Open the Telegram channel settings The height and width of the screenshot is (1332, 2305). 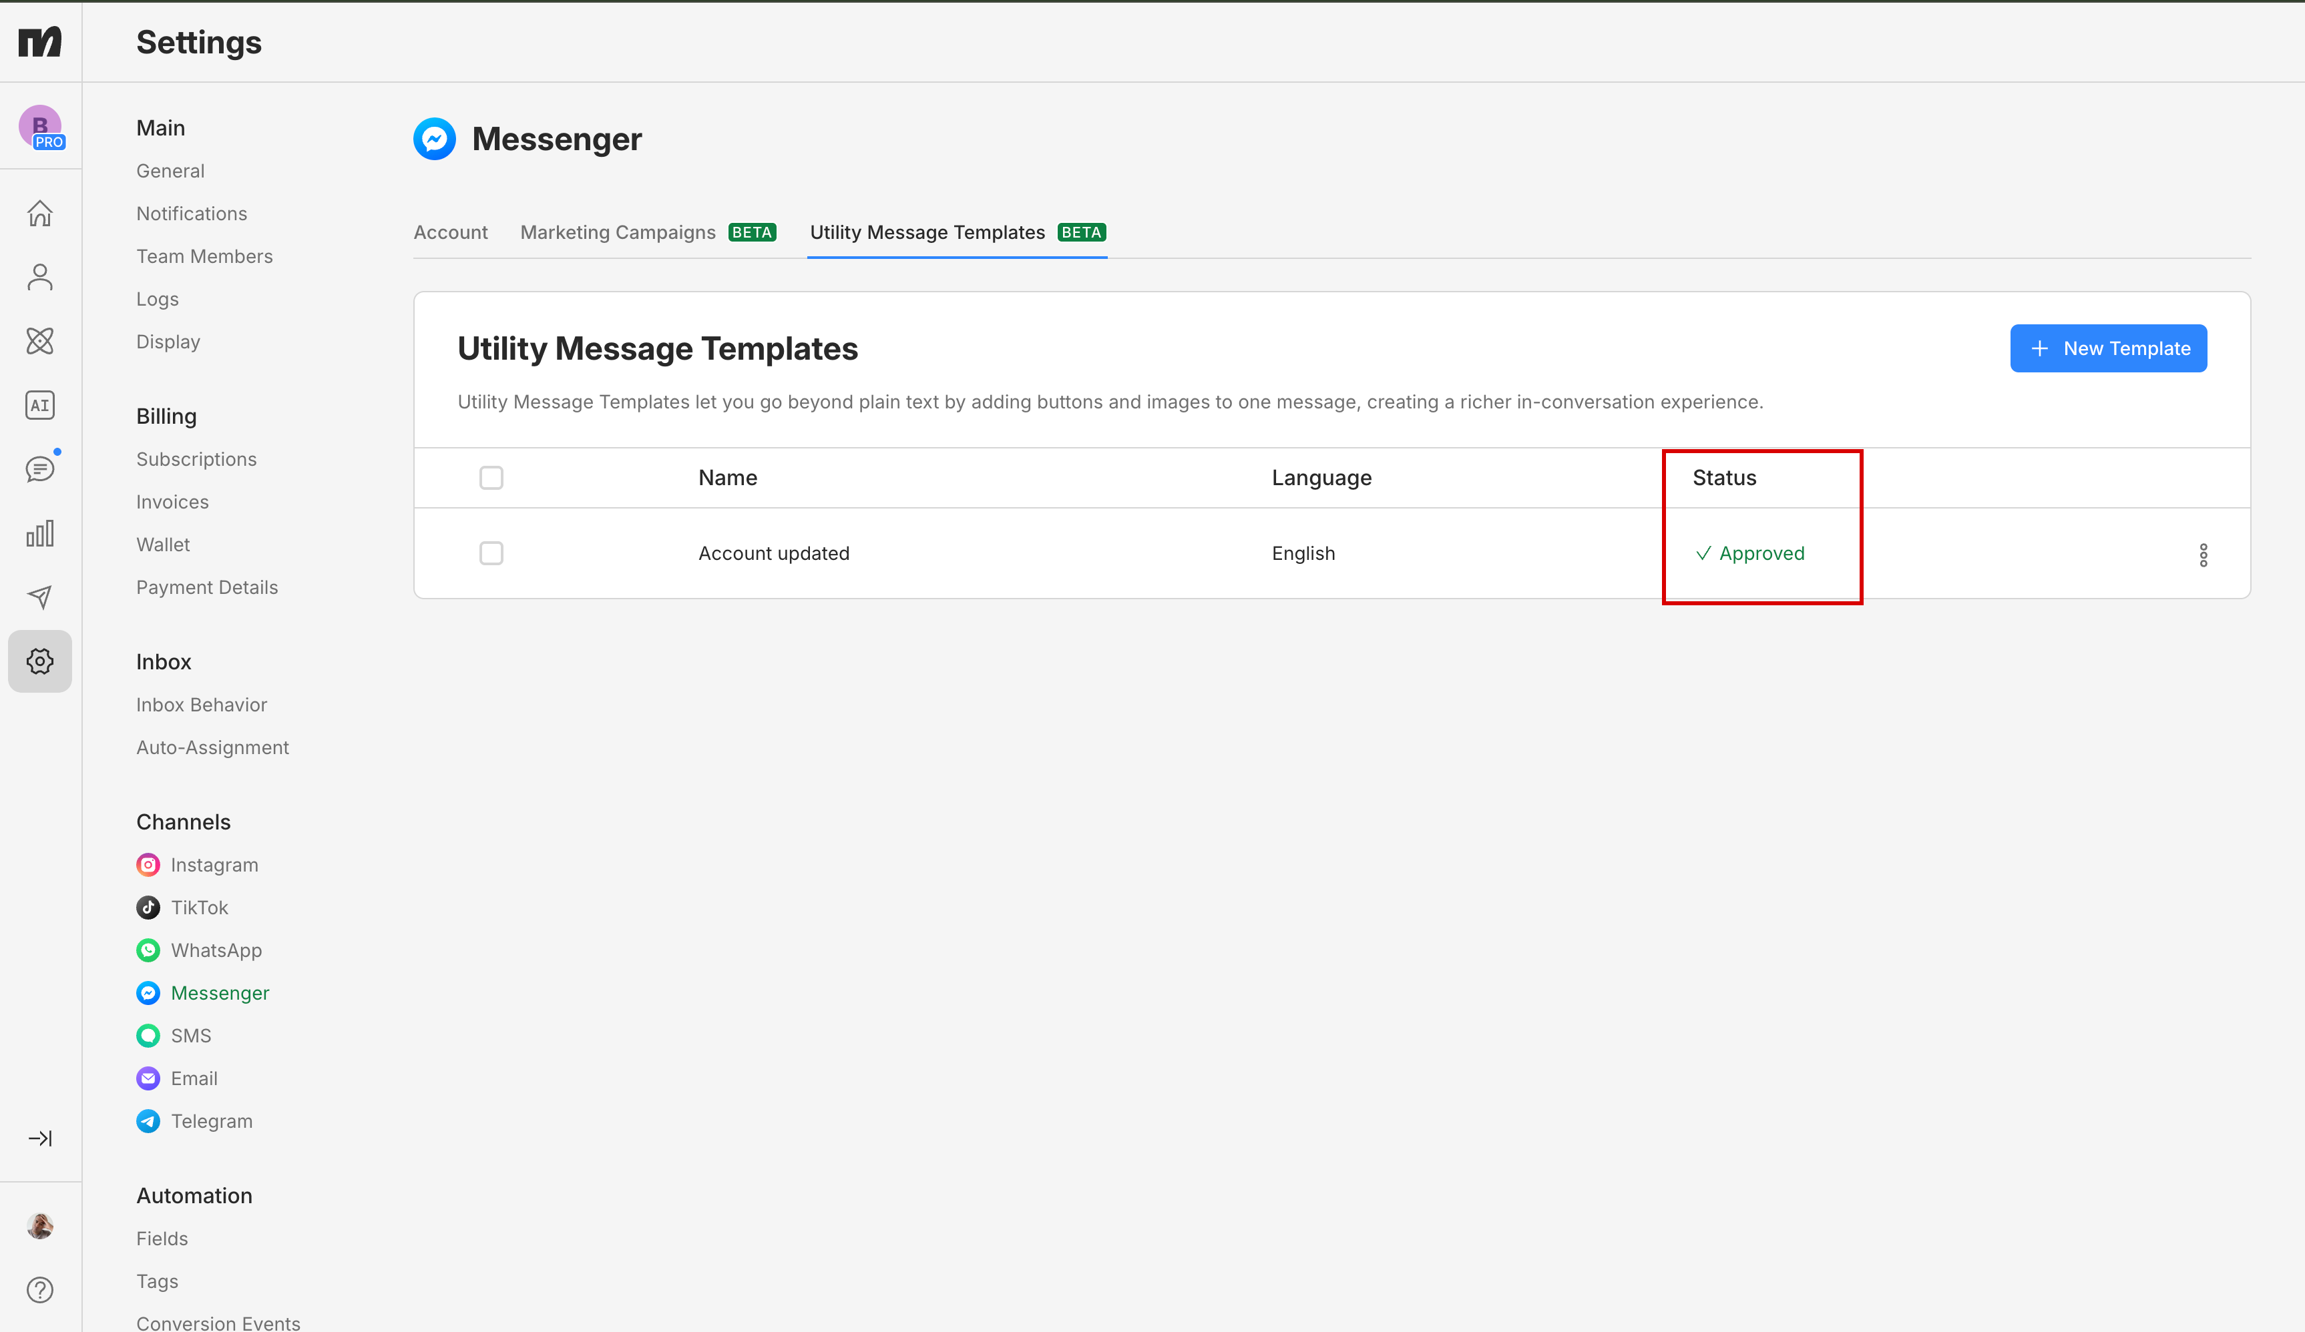211,1121
